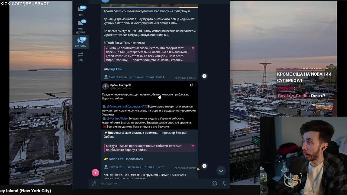Click 'Впереди самые опасные времена' bold text
Image resolution: width=347 pixels, height=195 pixels.
(133, 133)
